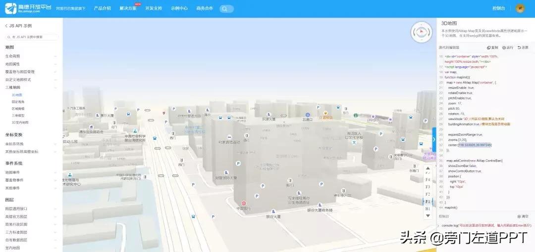This screenshot has width=535, height=252.
Task: Expand the 覆盖物与图层管理 section
Action: point(31,72)
